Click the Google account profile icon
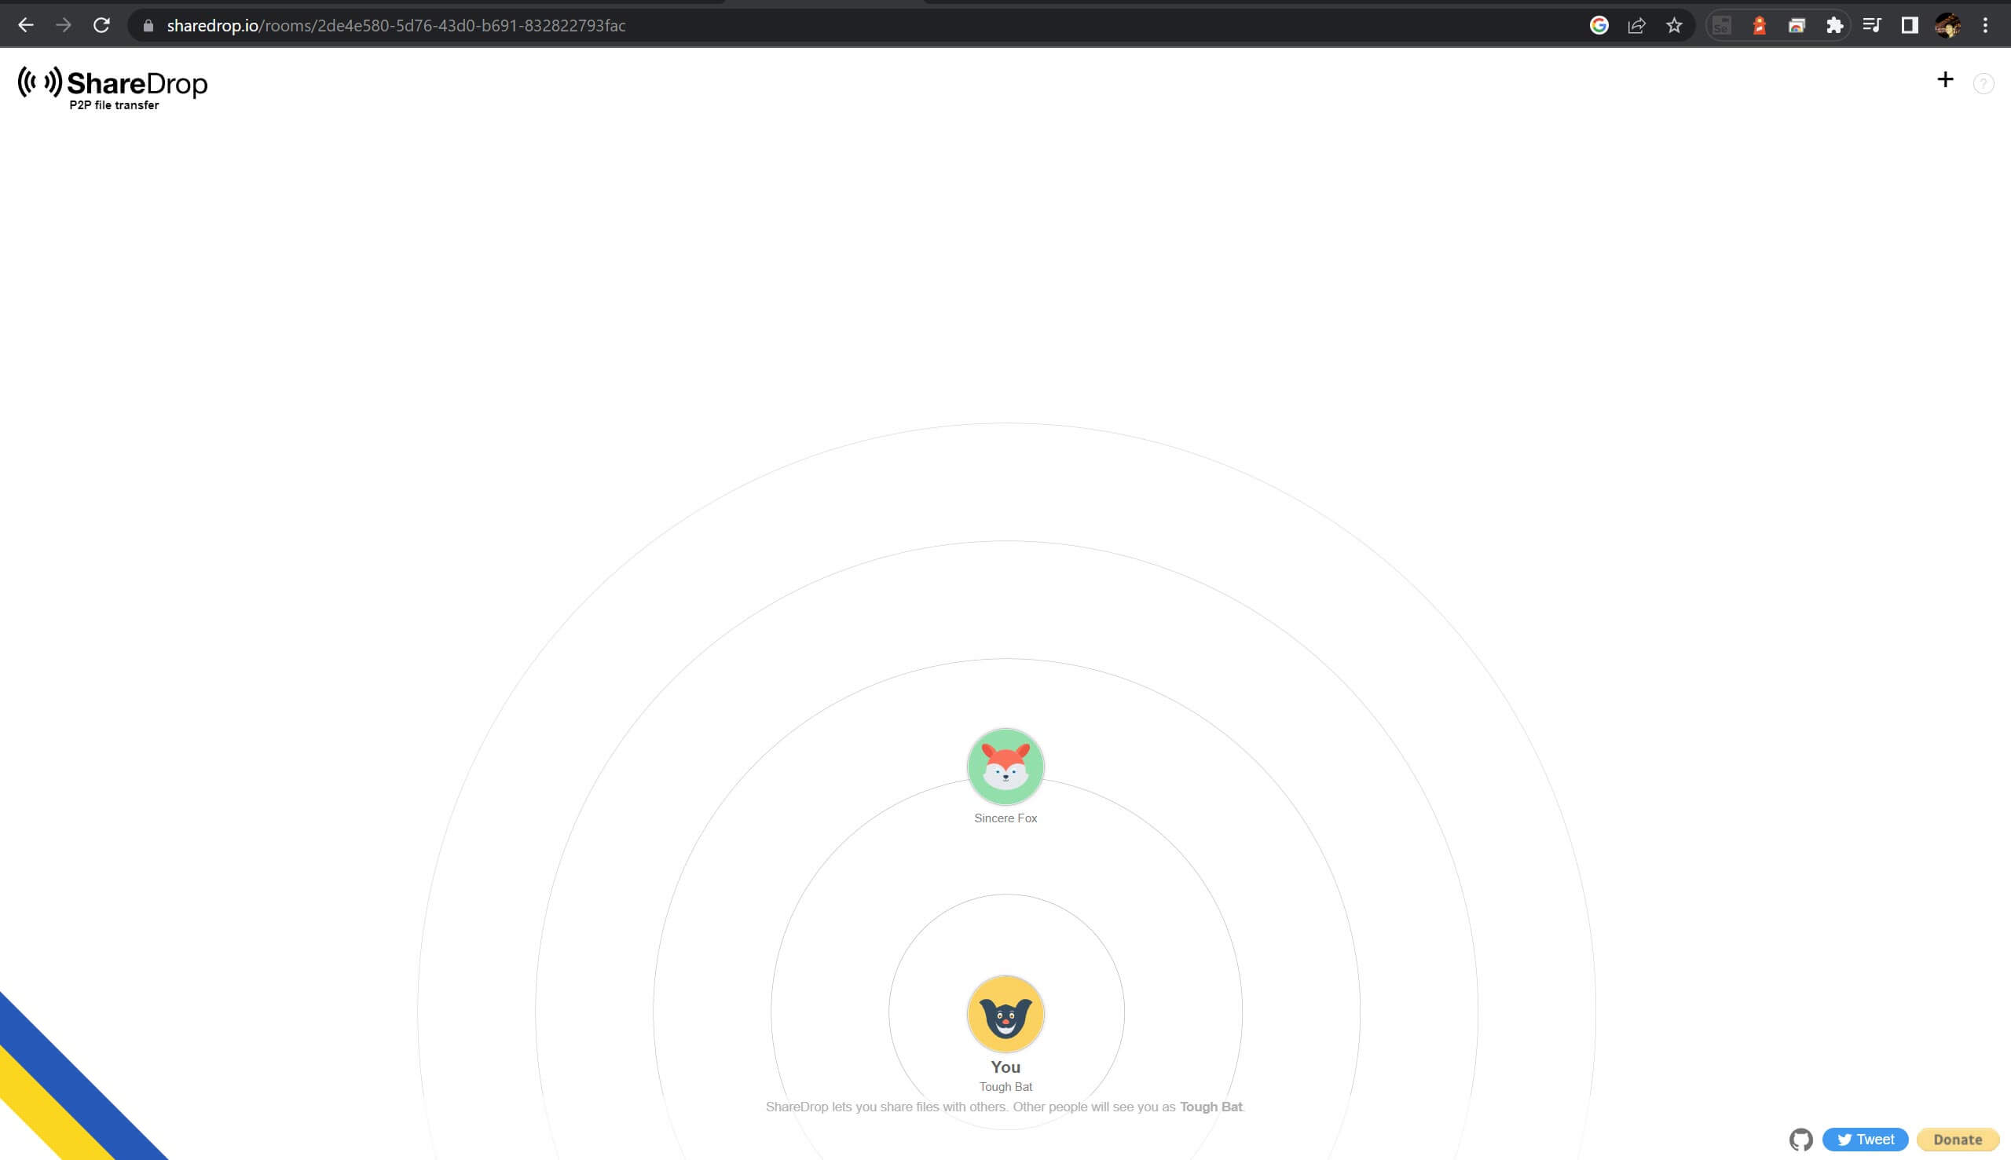This screenshot has width=2011, height=1160. pyautogui.click(x=1949, y=24)
